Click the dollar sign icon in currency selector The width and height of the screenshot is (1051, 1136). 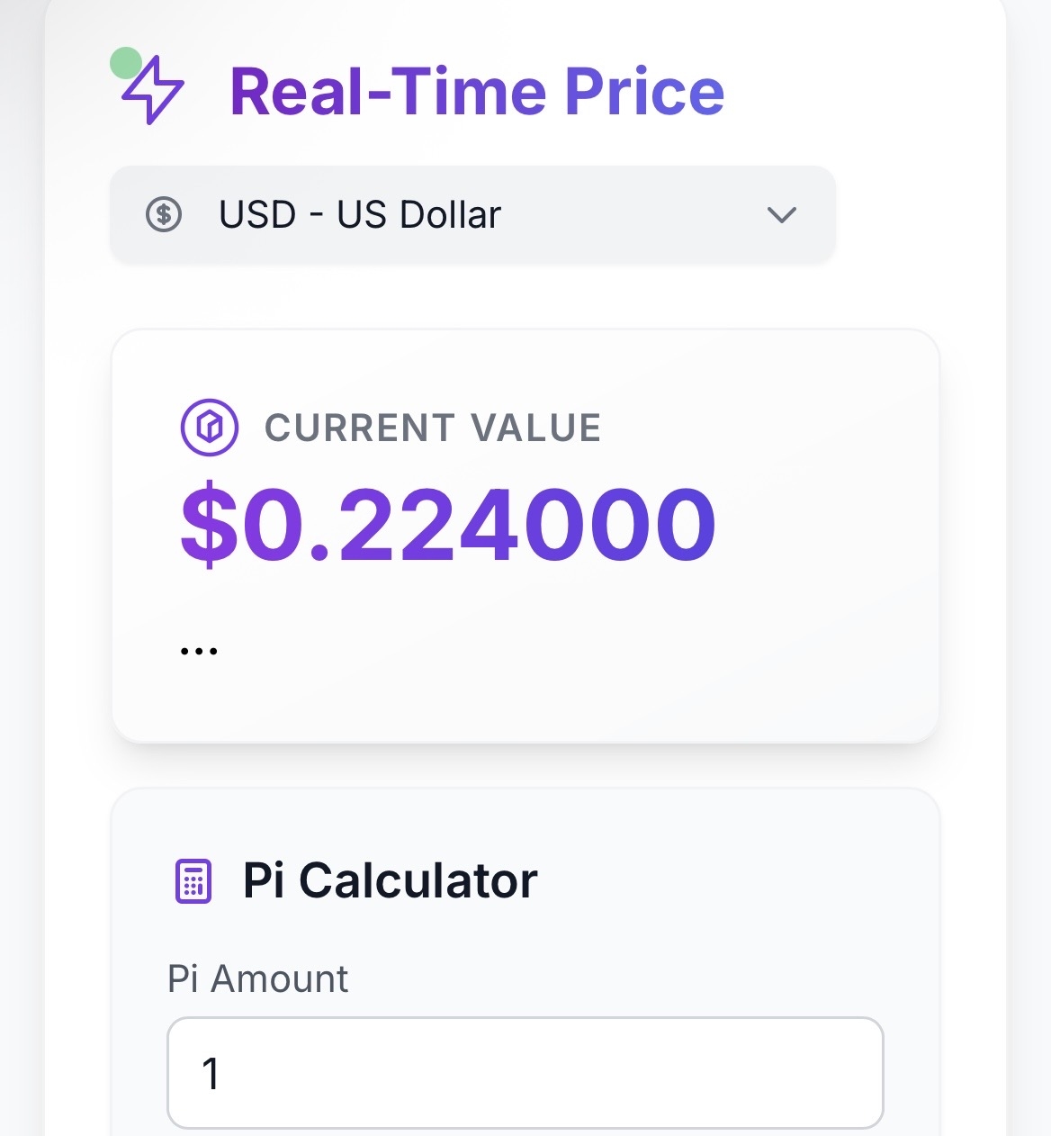pyautogui.click(x=164, y=214)
